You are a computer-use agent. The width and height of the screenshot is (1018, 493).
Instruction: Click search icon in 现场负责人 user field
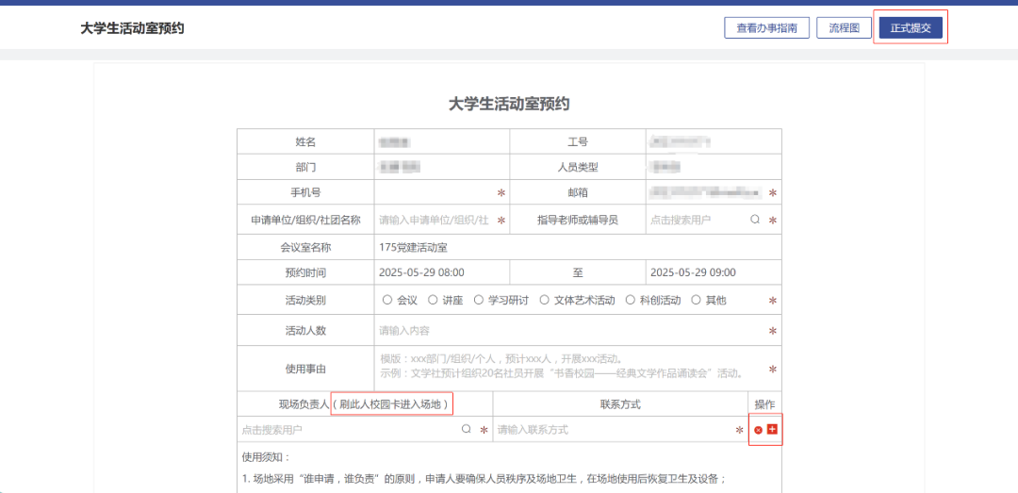(x=466, y=429)
